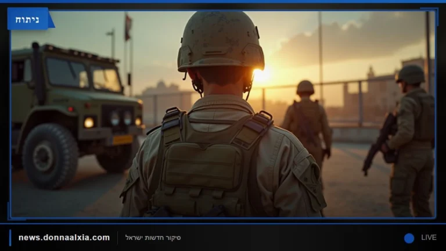This screenshot has width=446, height=251.
Task: Click the truck's yellow license plate
Action: click(x=123, y=140)
